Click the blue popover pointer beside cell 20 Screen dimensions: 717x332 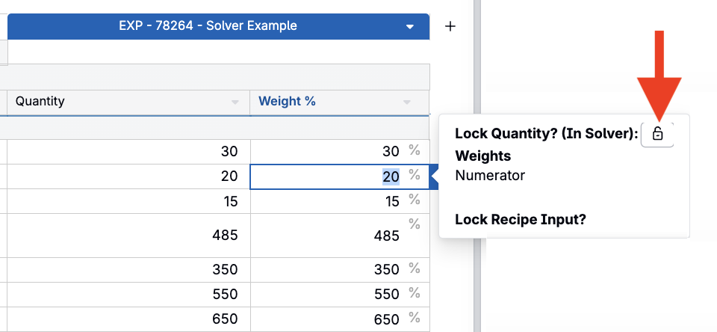click(435, 177)
